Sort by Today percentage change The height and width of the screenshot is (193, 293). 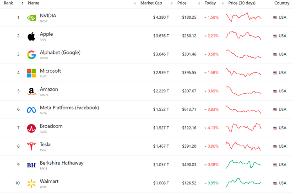(x=210, y=3)
